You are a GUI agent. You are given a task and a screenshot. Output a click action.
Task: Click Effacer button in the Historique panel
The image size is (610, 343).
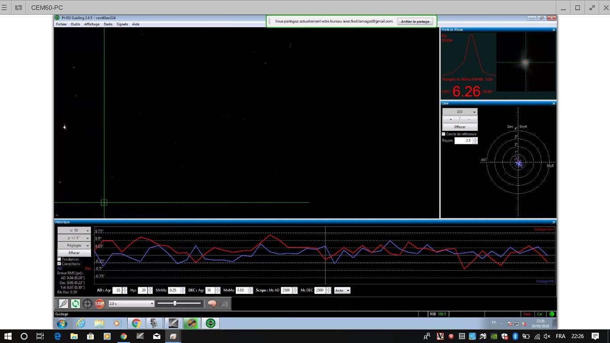click(x=74, y=253)
